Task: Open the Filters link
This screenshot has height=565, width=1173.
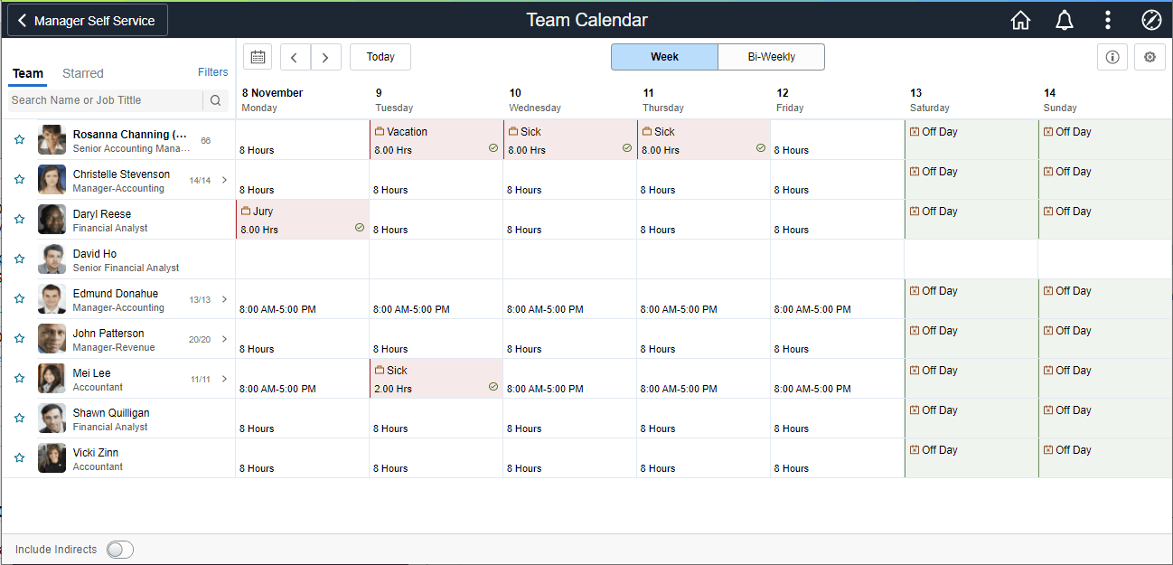Action: click(x=212, y=71)
